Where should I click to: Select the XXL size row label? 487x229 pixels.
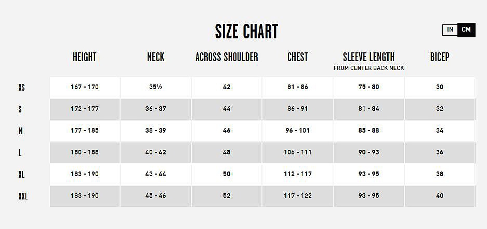(x=23, y=196)
